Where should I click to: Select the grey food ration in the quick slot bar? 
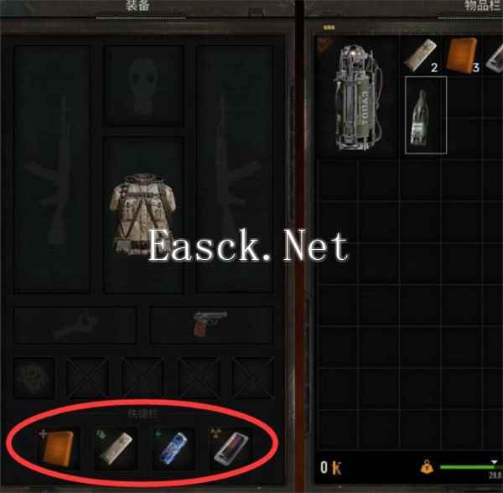116,449
